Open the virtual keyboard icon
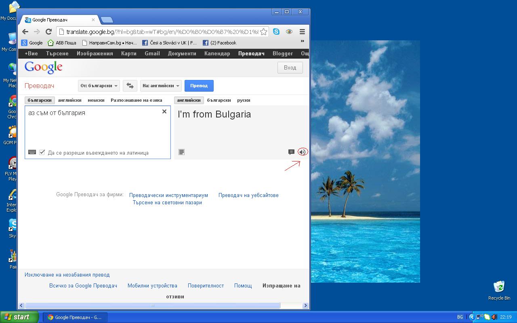Viewport: 517px width, 323px height. click(x=32, y=152)
